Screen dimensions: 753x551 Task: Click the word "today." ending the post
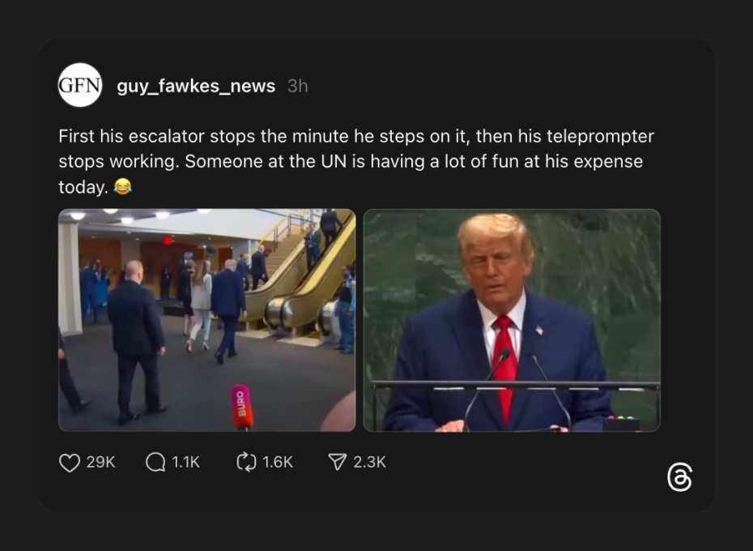point(83,187)
